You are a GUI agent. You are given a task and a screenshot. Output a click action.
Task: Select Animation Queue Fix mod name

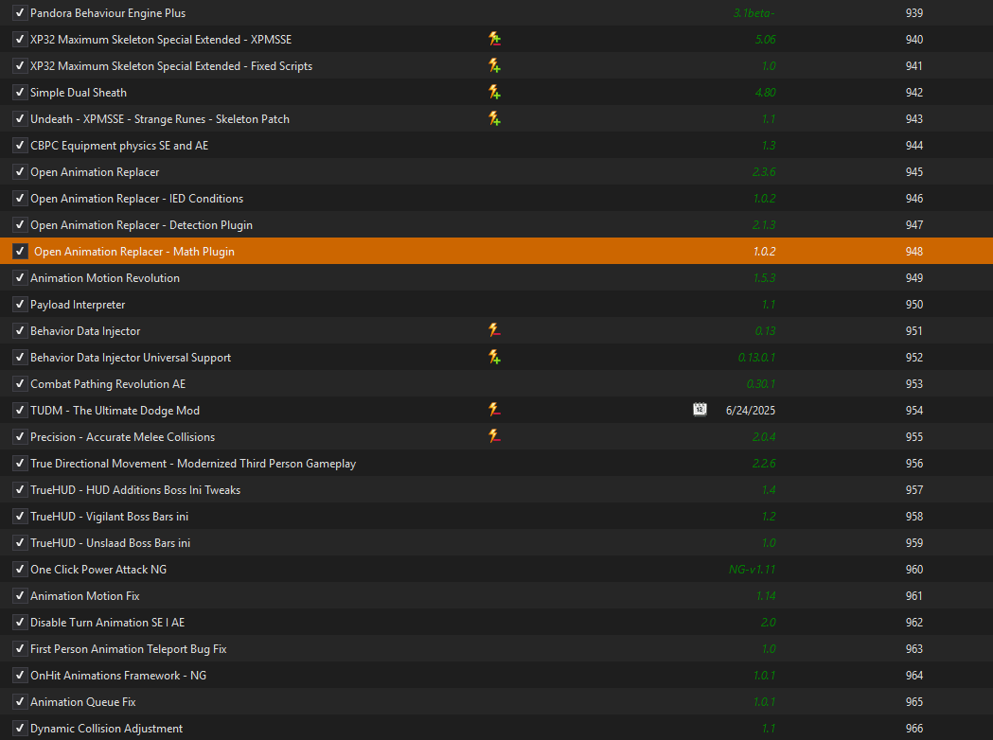pyautogui.click(x=83, y=702)
